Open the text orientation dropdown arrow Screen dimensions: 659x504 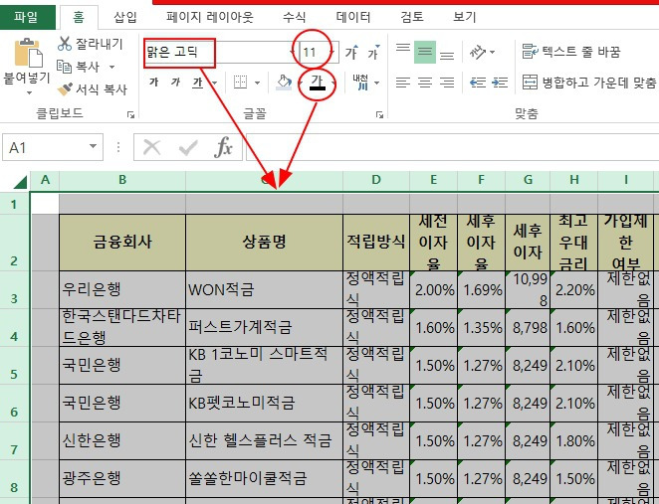(x=492, y=53)
